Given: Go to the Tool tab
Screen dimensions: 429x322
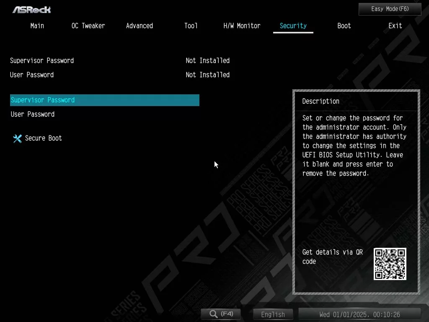Looking at the screenshot, I should point(191,26).
